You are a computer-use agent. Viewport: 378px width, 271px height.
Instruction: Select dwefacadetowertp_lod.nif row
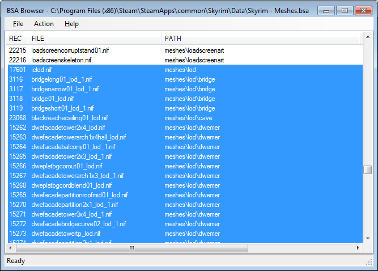click(185, 234)
